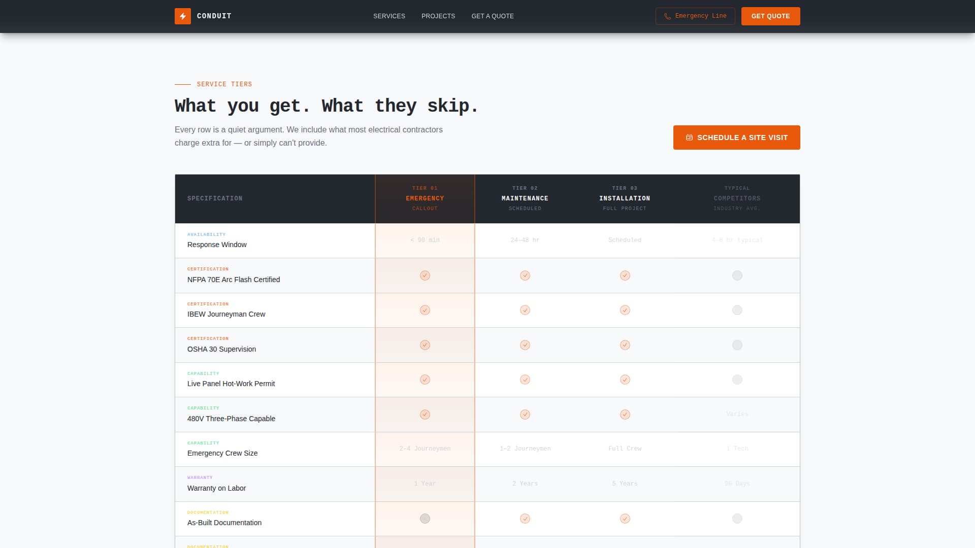This screenshot has width=975, height=548.
Task: Click the IBEW Journeyman Crew label
Action: click(226, 314)
